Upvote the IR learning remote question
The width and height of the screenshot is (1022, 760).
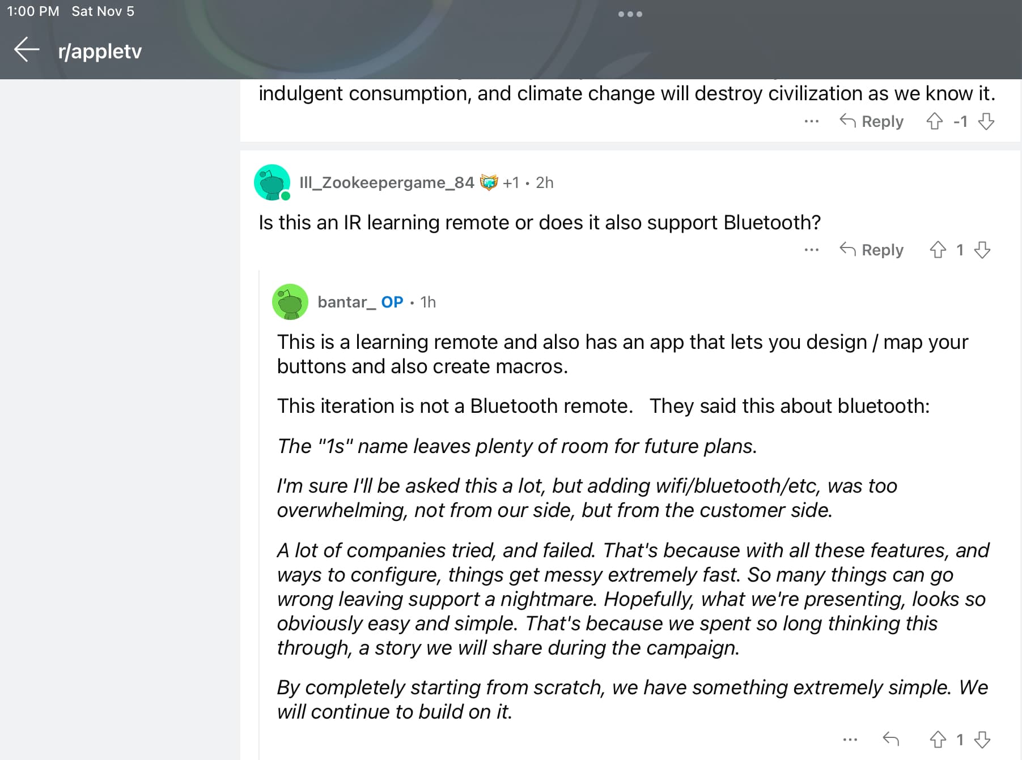click(938, 250)
